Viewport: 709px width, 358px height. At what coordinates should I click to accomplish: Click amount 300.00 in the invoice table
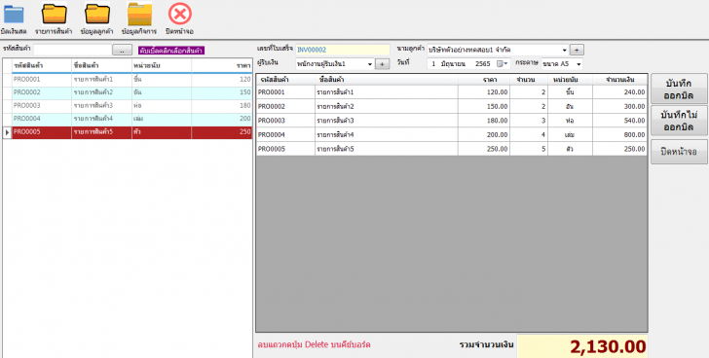click(634, 107)
